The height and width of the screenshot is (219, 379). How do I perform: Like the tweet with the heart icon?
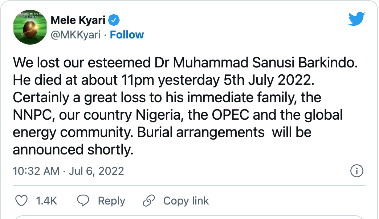(23, 201)
